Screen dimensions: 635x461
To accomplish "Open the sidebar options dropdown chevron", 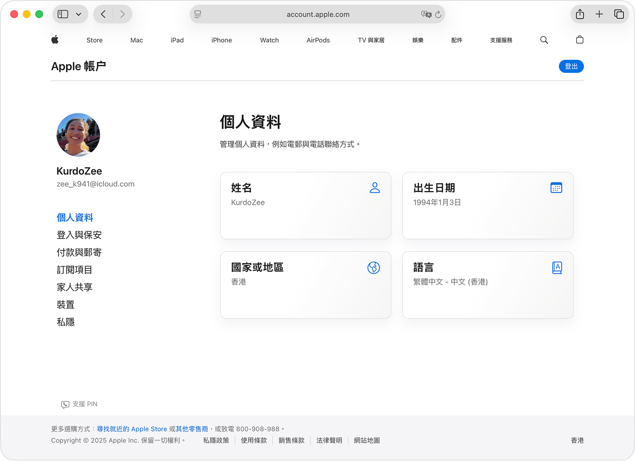I will pos(79,14).
